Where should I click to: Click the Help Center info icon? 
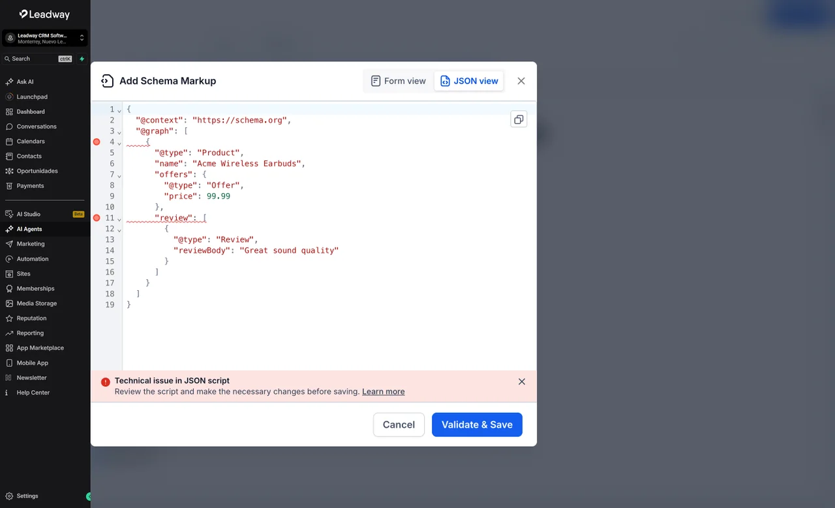coord(7,393)
